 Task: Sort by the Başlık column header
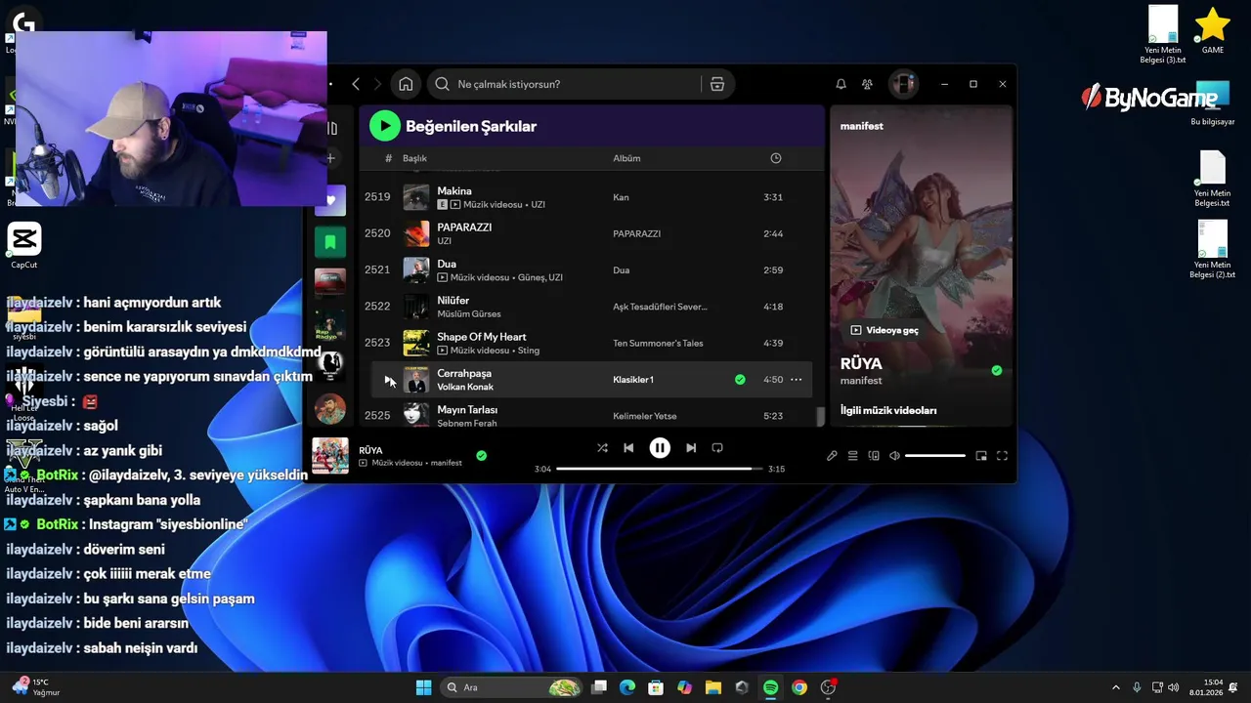click(x=415, y=158)
